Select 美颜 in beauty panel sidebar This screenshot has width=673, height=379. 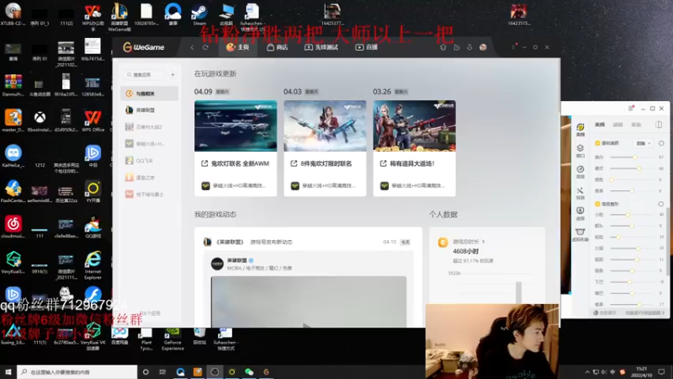[580, 130]
